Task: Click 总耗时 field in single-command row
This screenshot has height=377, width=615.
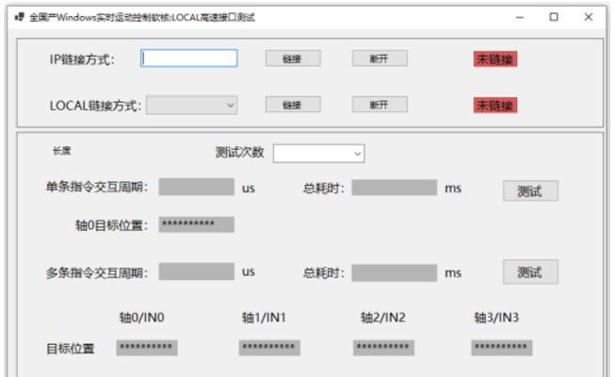Action: tap(395, 188)
